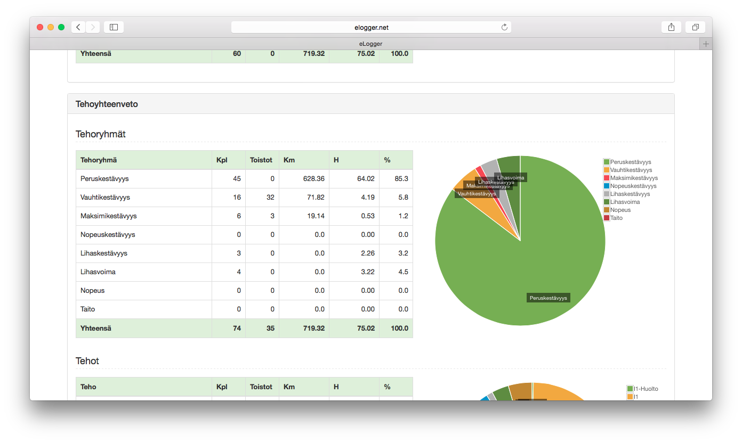Click the 71.82 km value
The width and height of the screenshot is (742, 443).
click(x=315, y=197)
